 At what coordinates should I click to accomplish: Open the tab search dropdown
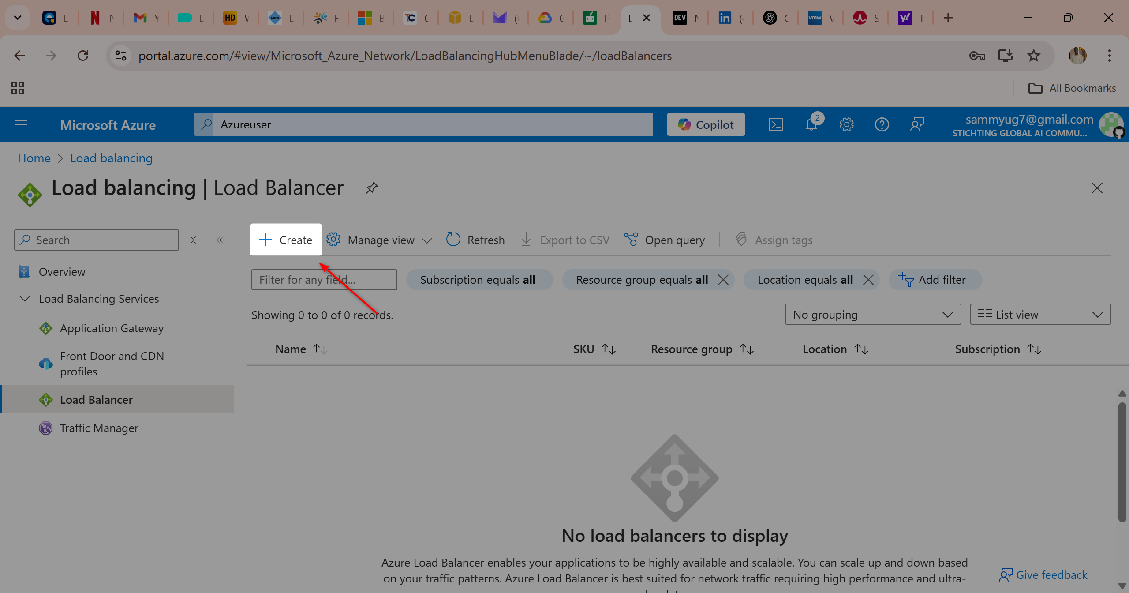pyautogui.click(x=18, y=18)
